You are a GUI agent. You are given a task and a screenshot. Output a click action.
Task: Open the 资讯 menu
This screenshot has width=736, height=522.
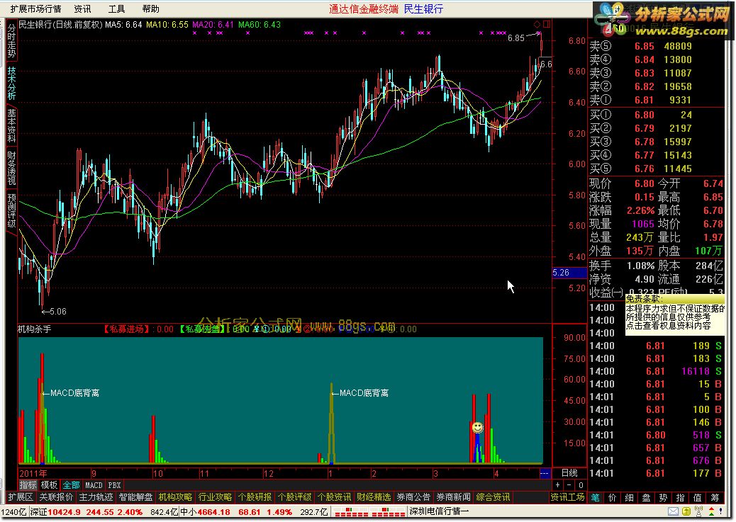[x=82, y=8]
